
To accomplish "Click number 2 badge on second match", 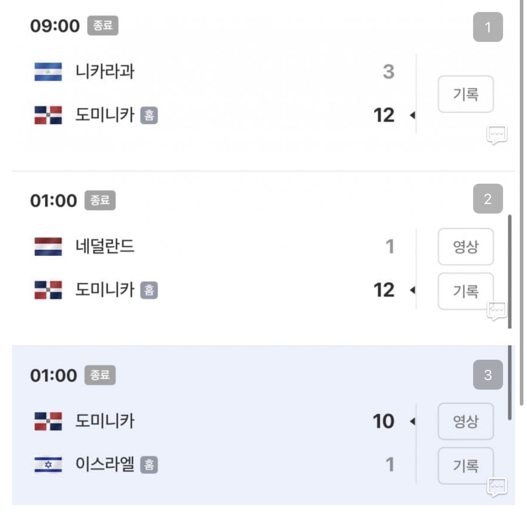I will click(487, 199).
